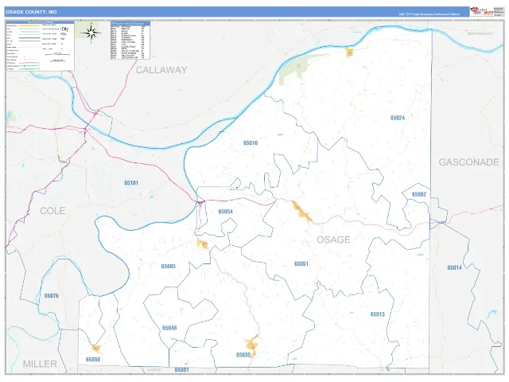Open the map legend box

[x=41, y=46]
